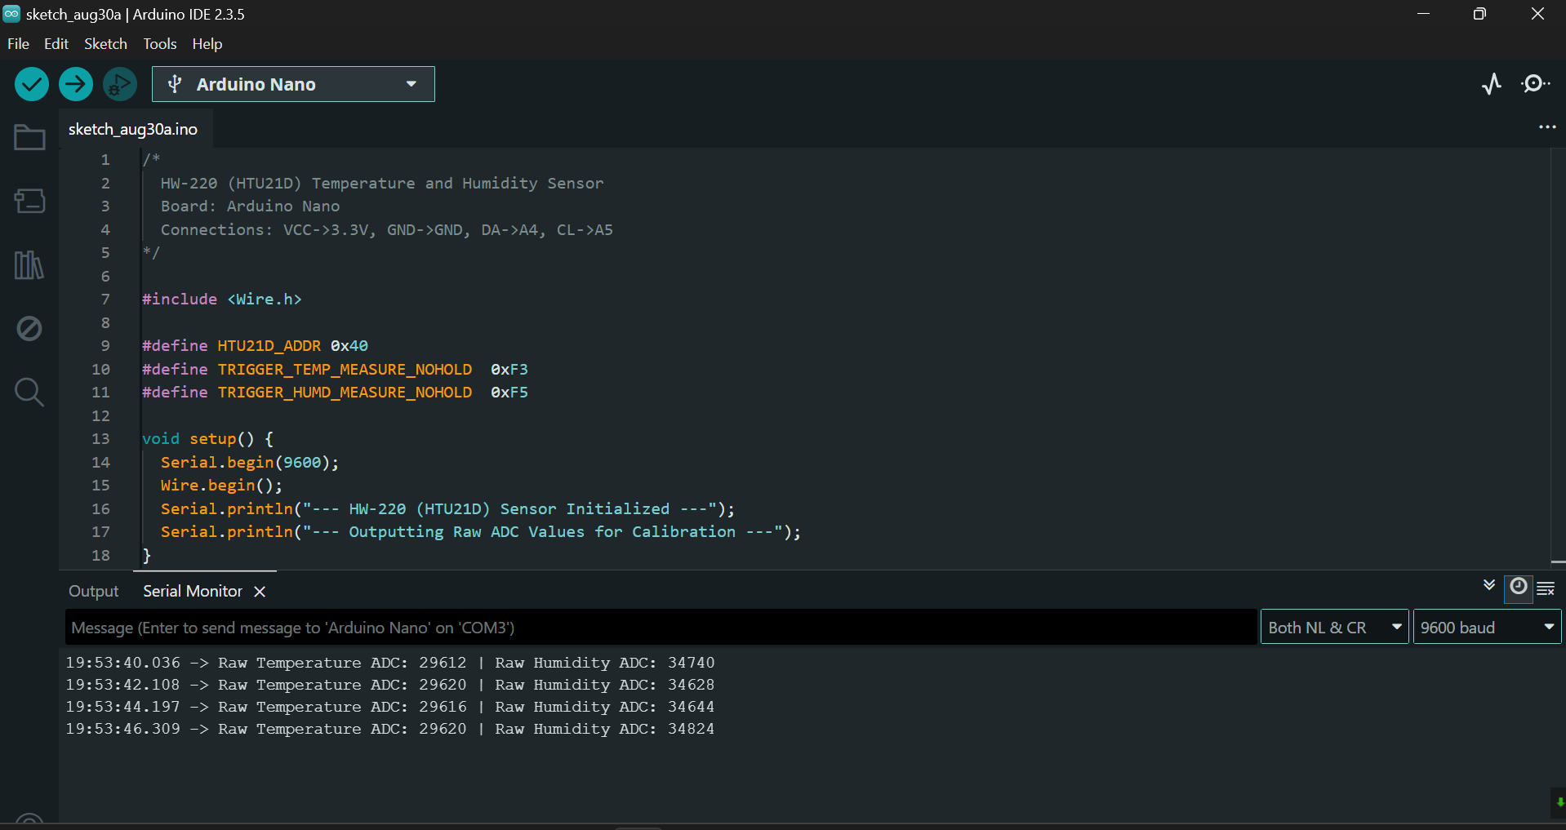Open the Sketchbook folder sidebar icon
The image size is (1566, 830).
(x=29, y=137)
